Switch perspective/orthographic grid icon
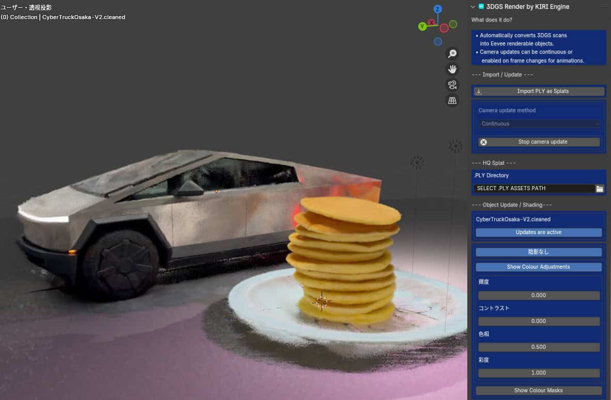Image resolution: width=611 pixels, height=400 pixels. 452,100
